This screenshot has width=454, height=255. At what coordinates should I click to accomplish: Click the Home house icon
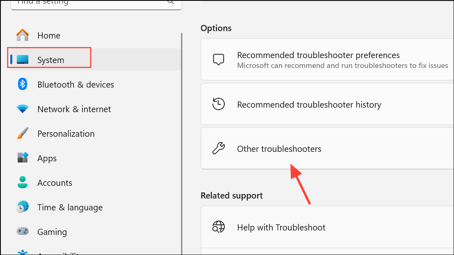click(x=23, y=35)
